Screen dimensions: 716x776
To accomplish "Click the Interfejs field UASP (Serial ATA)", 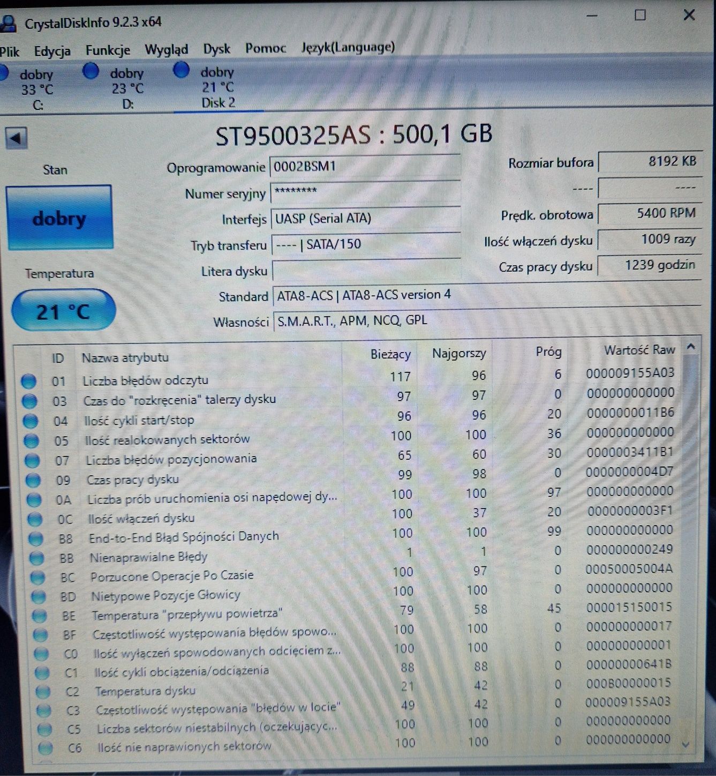I will (x=366, y=218).
